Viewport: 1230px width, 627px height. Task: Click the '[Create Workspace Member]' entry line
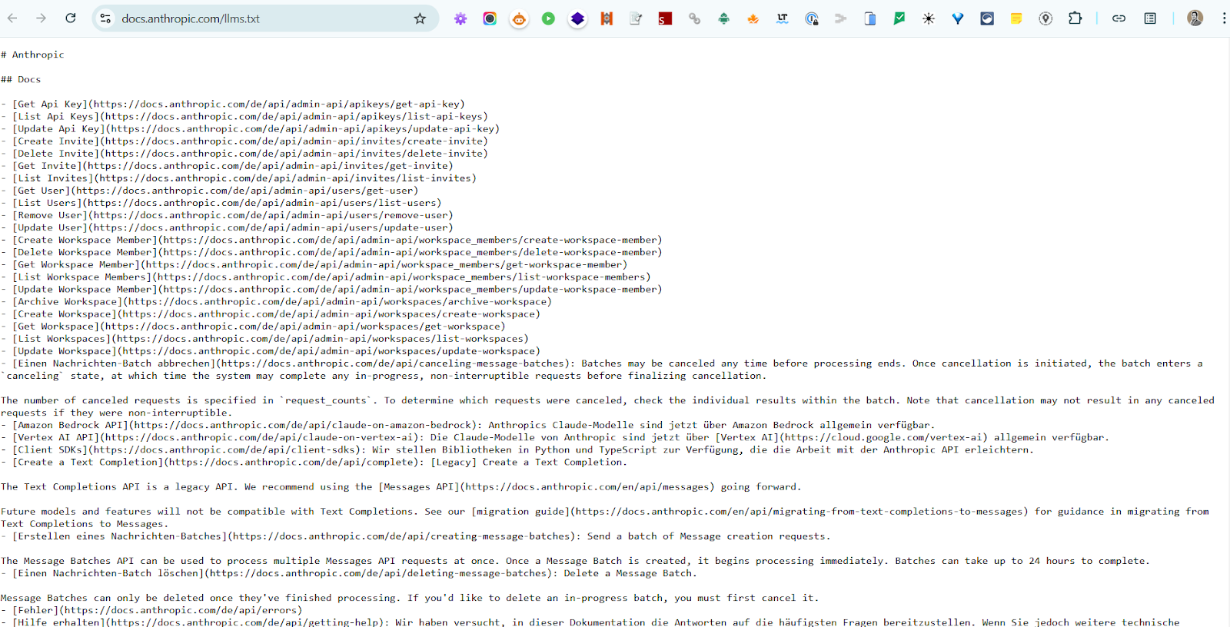pos(331,240)
